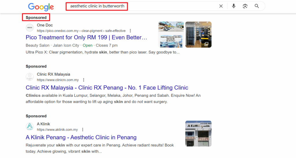Clear the search box with the X icon
Viewport: 296px width, 158px height.
tap(221, 6)
